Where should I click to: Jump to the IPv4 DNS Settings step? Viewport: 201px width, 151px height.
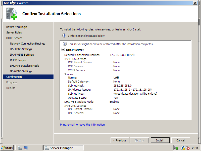21,49
